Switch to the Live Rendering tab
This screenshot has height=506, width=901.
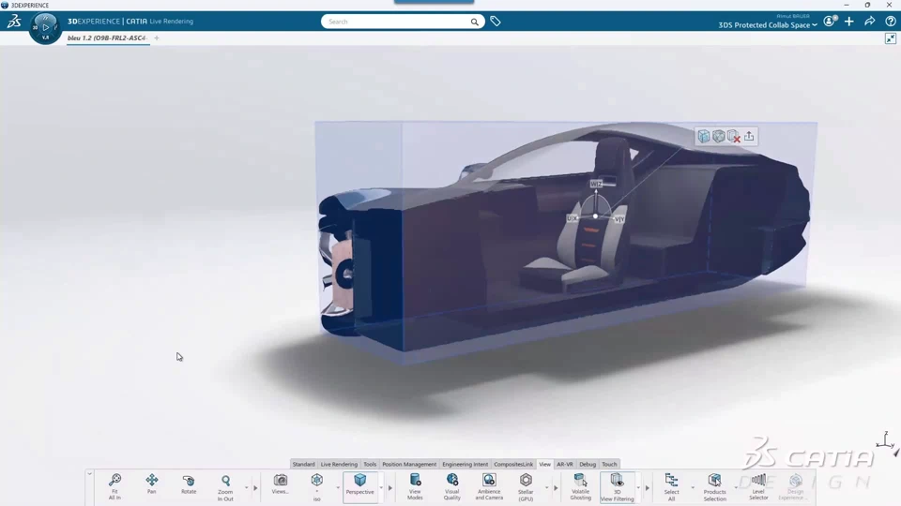pos(339,464)
